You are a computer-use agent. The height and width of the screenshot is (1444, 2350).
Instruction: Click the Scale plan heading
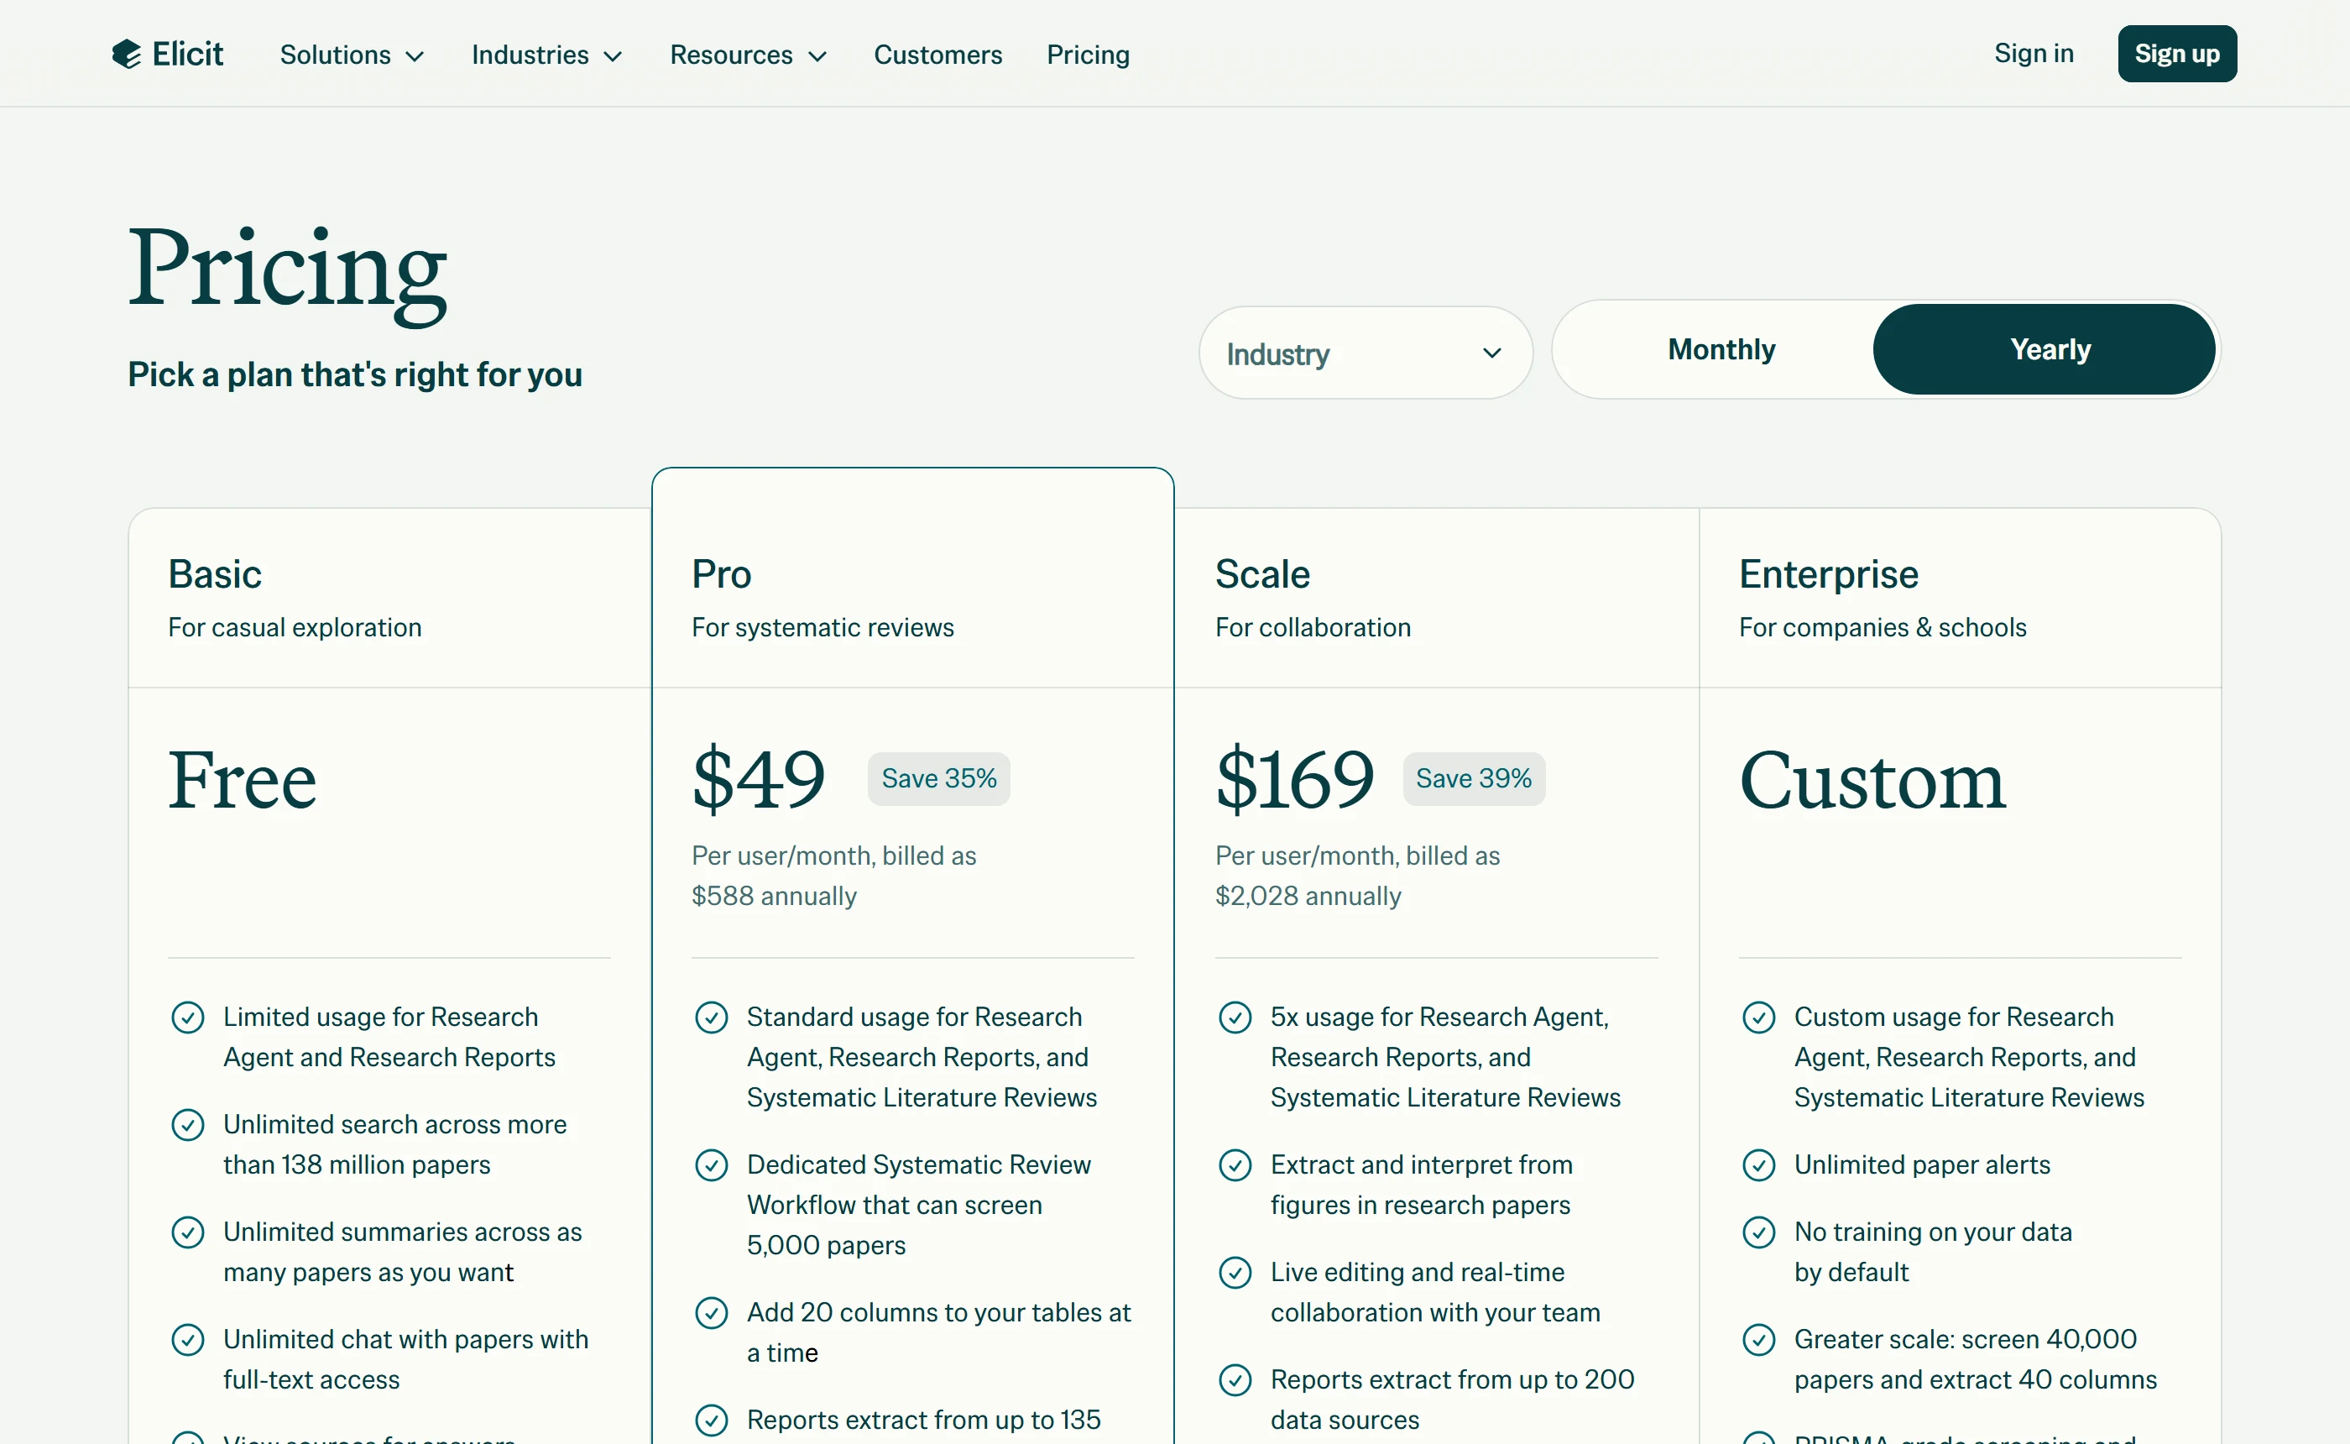click(1263, 574)
